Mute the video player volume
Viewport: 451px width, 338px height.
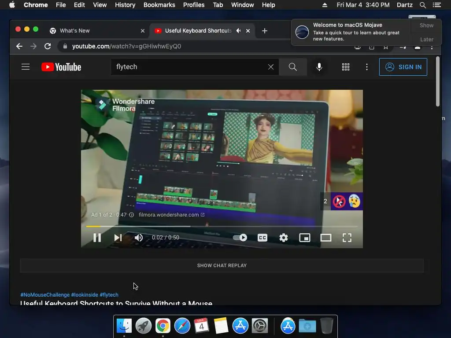pyautogui.click(x=139, y=238)
